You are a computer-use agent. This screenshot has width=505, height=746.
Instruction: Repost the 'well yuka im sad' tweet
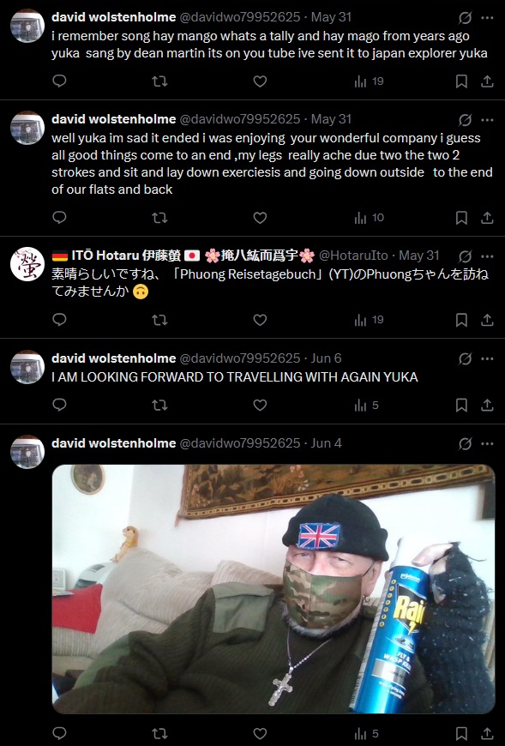click(x=159, y=218)
